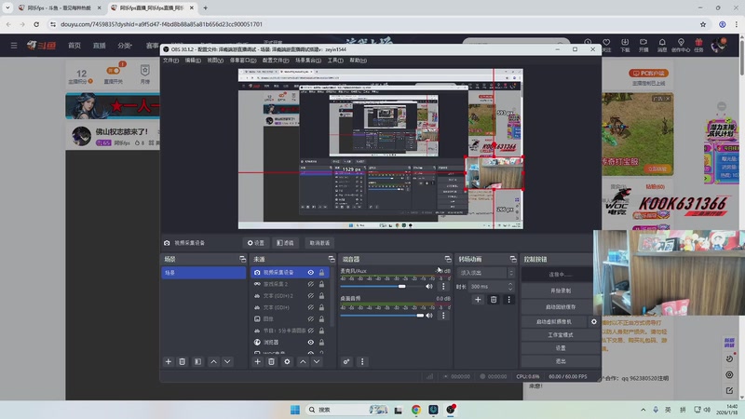Bookmark this page star in Chrome

(703, 24)
